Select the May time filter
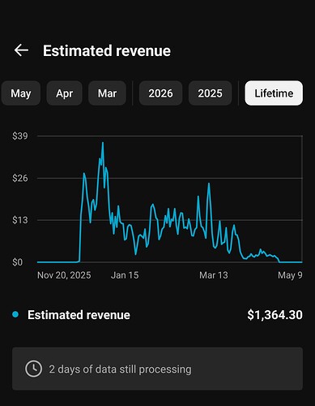The height and width of the screenshot is (406, 315). 21,93
